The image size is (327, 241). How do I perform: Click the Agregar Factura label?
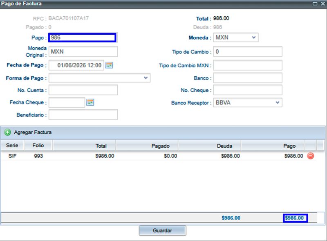pos(33,133)
